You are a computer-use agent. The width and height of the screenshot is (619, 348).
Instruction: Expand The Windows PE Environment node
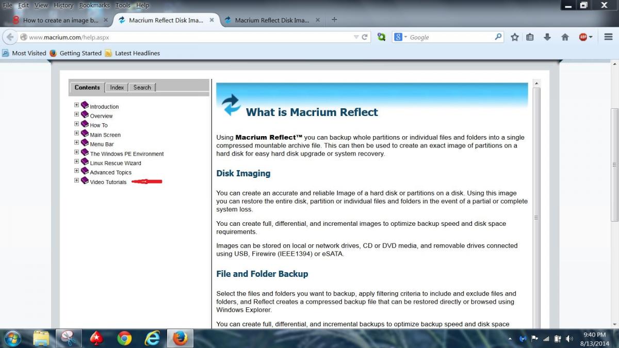click(76, 152)
